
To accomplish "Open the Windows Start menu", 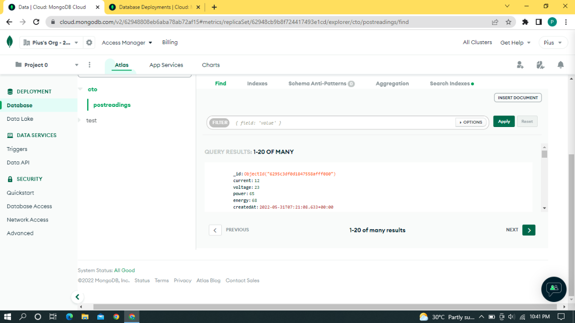I will pos(8,317).
